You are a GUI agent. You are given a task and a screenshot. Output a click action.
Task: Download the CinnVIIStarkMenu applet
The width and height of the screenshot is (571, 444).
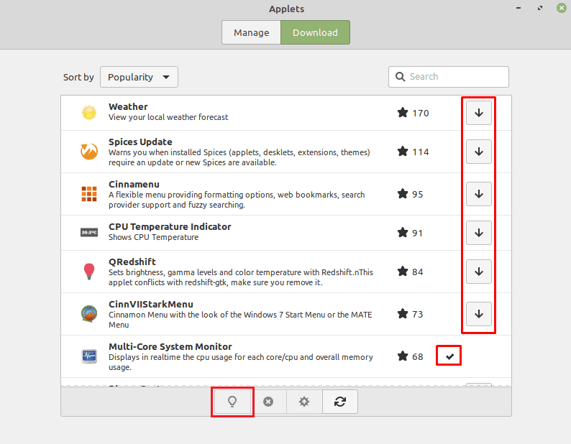478,314
